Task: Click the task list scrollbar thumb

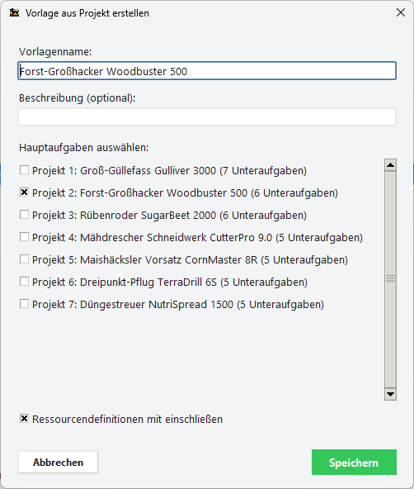Action: pos(390,279)
